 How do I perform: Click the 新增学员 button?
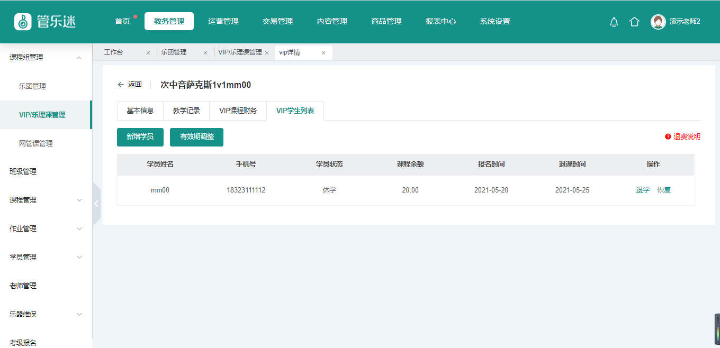pos(140,137)
